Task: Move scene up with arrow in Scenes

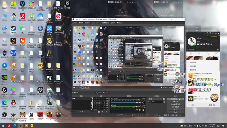Action: [x=80, y=112]
